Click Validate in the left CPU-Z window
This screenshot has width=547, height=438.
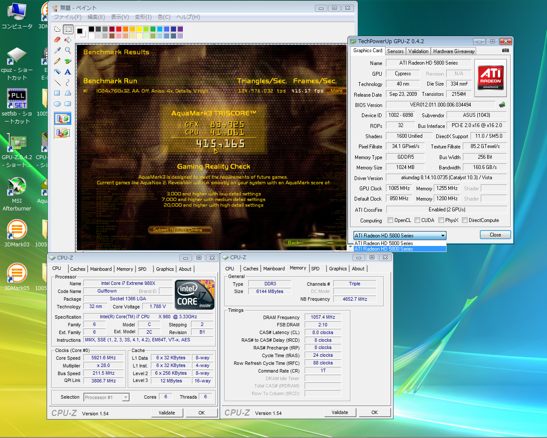click(167, 413)
